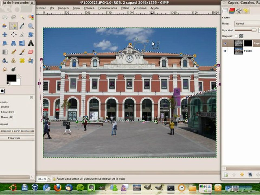Open the Ayuda menu
The height and width of the screenshot is (195, 260).
point(154,8)
